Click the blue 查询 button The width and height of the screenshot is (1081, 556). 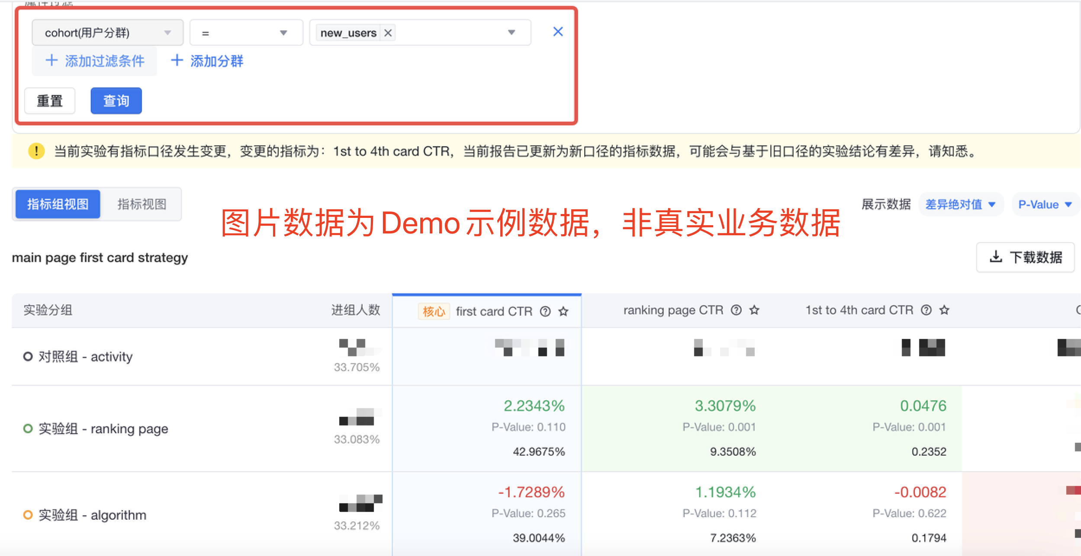(x=116, y=101)
